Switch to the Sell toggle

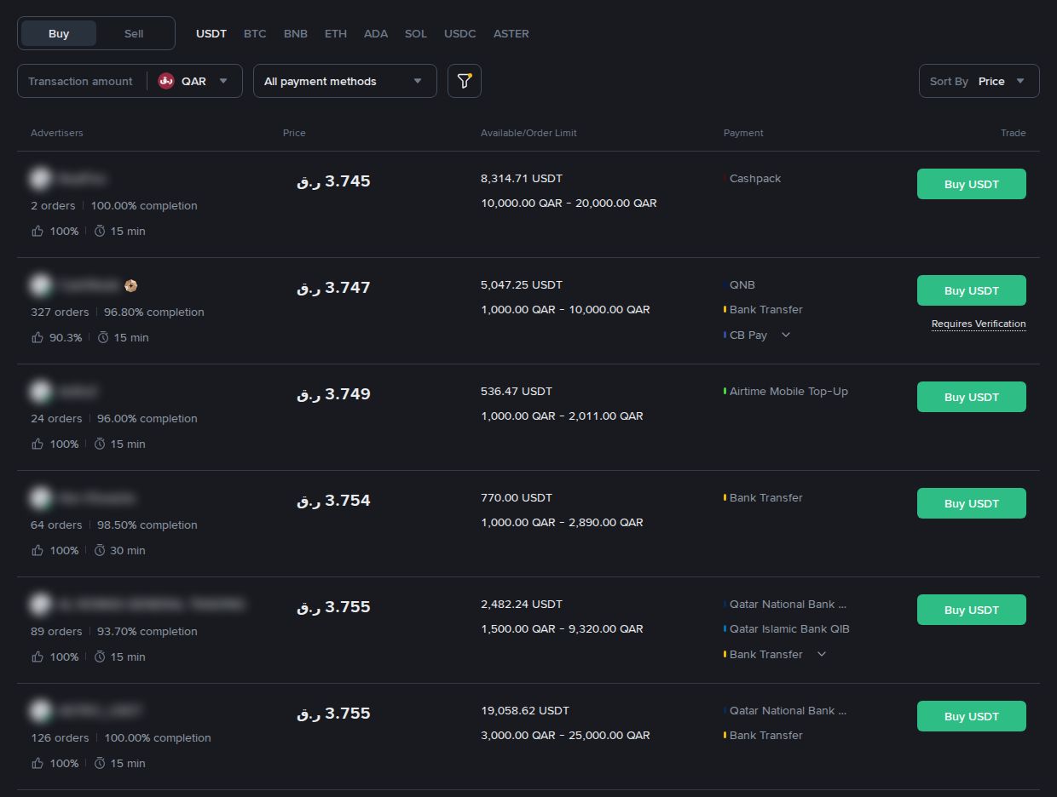click(x=134, y=33)
